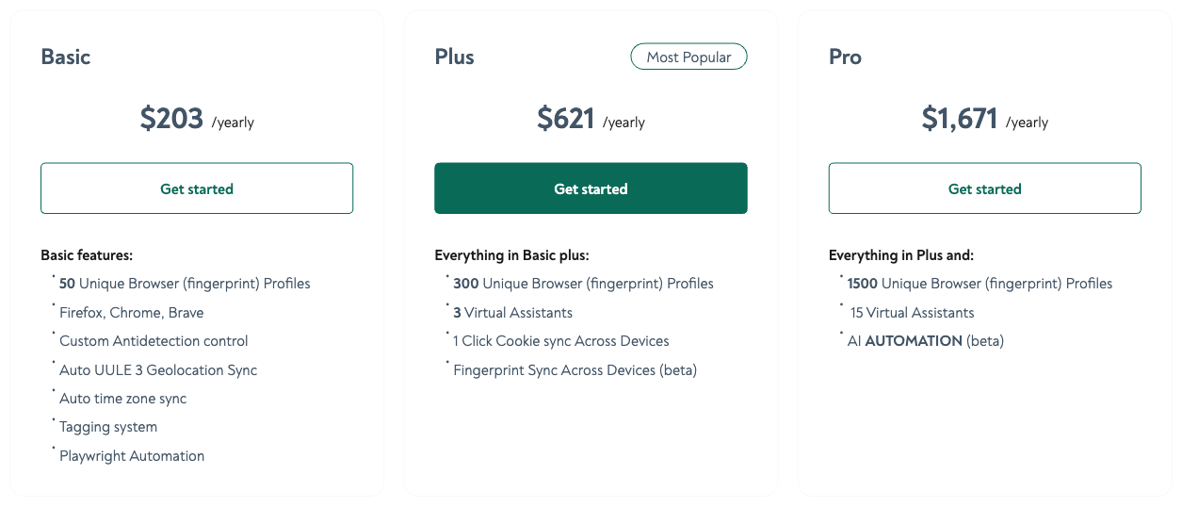The width and height of the screenshot is (1182, 507).
Task: Click Get started under the Pro plan
Action: (x=984, y=188)
